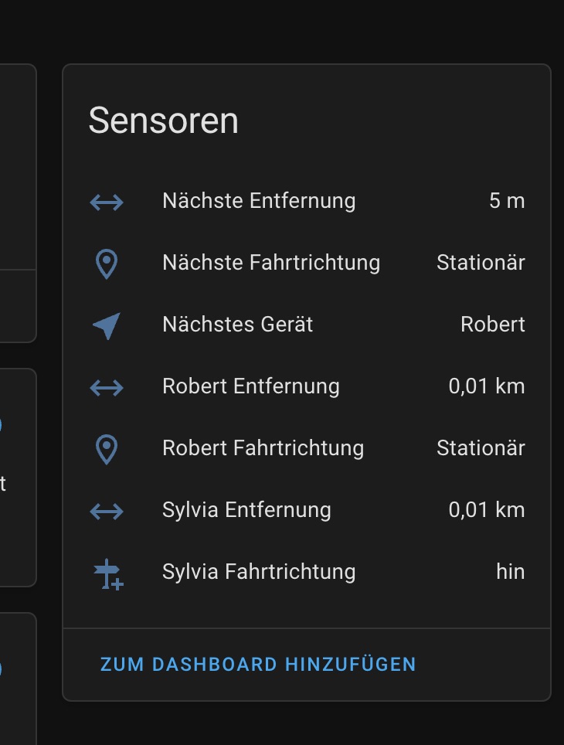The image size is (564, 745).
Task: Click the double-arrow icon for Robert Entfernung
Action: point(107,387)
